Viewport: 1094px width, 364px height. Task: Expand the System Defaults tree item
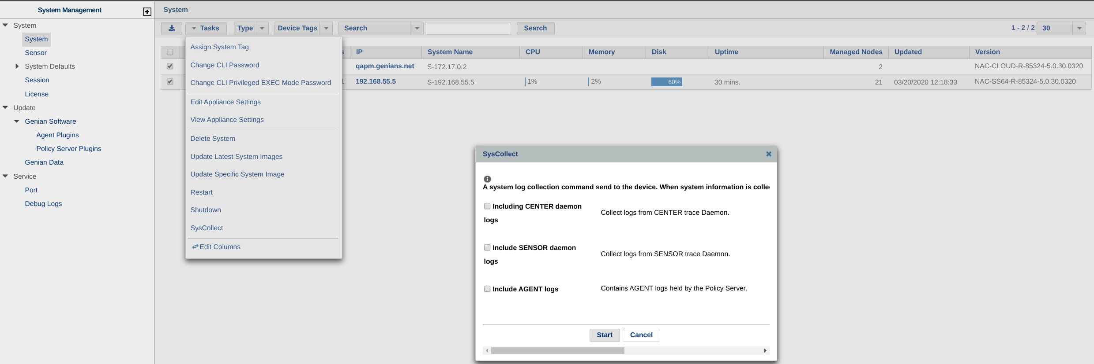[17, 66]
